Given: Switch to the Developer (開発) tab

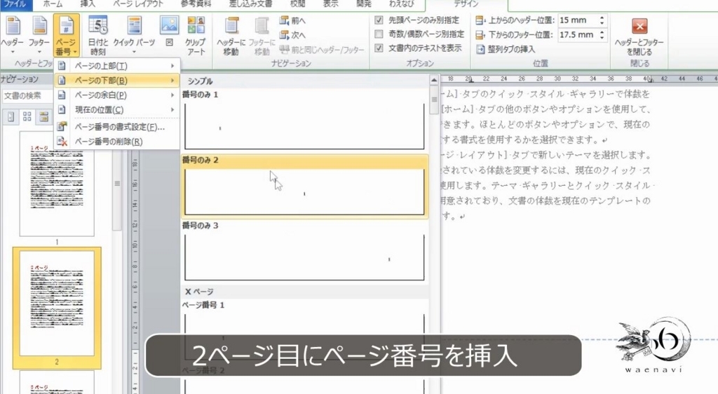Looking at the screenshot, I should click(364, 4).
